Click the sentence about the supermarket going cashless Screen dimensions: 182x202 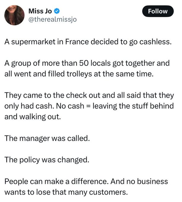coord(88,41)
